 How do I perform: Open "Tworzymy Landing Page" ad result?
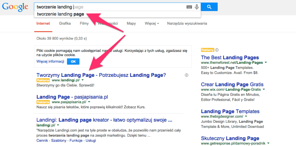[x=101, y=75]
